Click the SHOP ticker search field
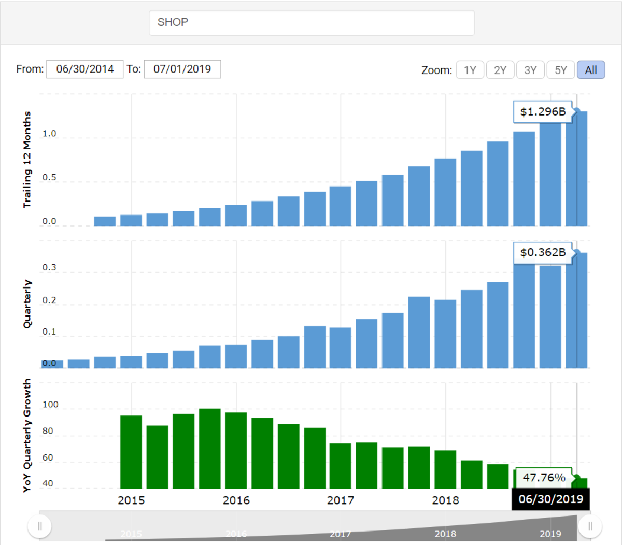 [312, 23]
